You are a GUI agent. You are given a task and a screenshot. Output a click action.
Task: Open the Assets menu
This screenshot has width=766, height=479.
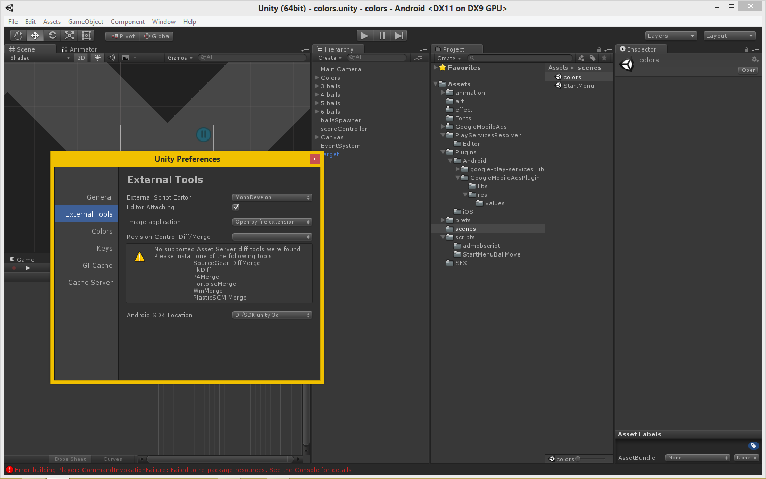pos(52,22)
